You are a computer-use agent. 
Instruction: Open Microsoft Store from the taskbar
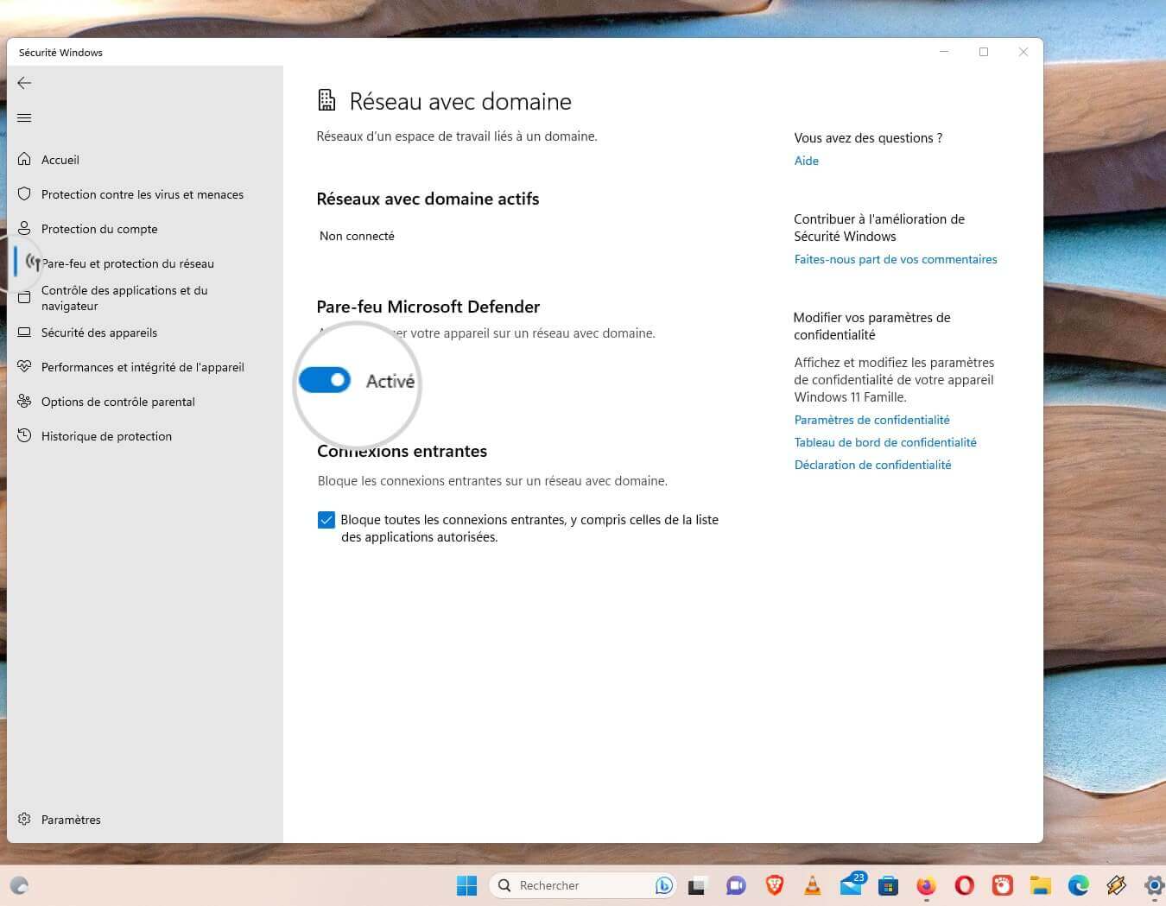[x=888, y=885]
